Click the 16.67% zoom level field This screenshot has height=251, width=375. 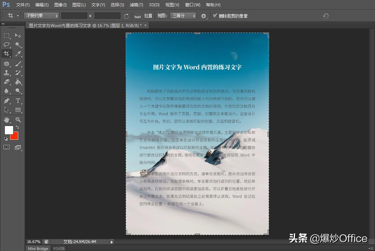[x=33, y=241]
